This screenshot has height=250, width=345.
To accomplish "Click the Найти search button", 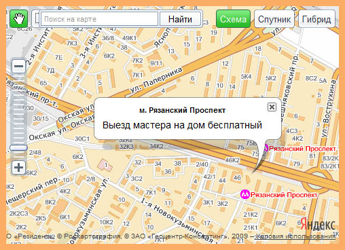I will coord(180,19).
